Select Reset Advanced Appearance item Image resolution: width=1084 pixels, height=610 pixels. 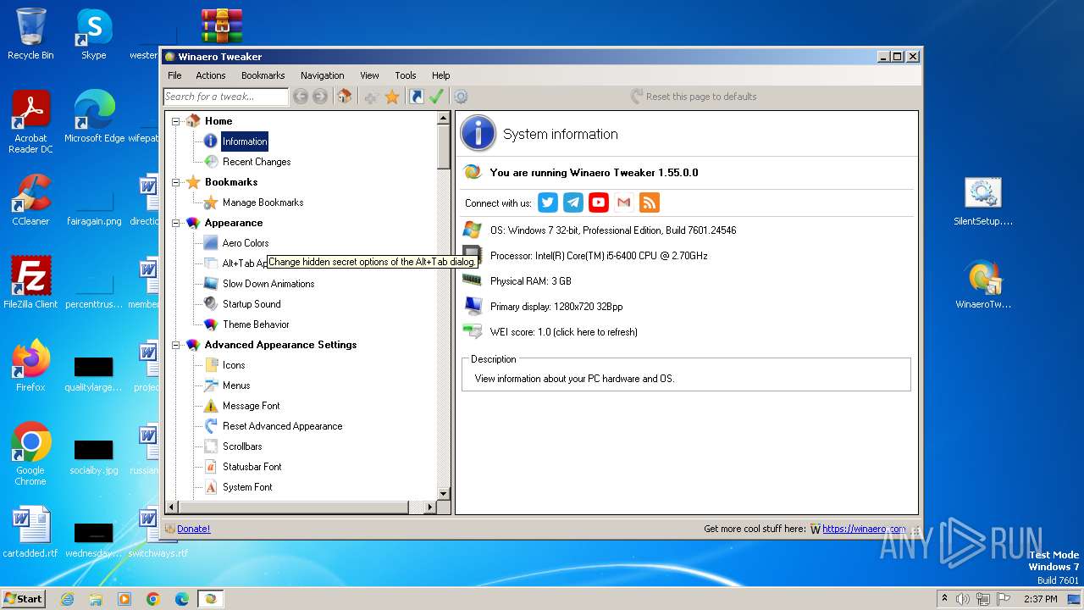click(x=282, y=426)
